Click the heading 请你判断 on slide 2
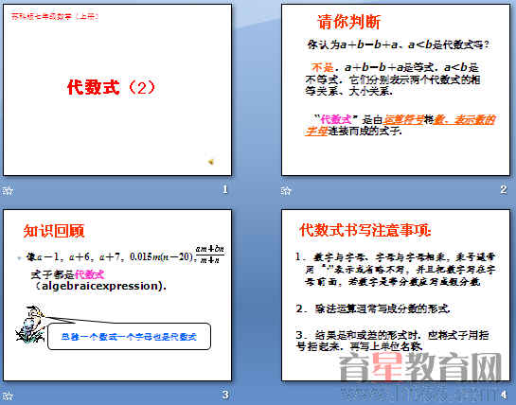 click(348, 22)
